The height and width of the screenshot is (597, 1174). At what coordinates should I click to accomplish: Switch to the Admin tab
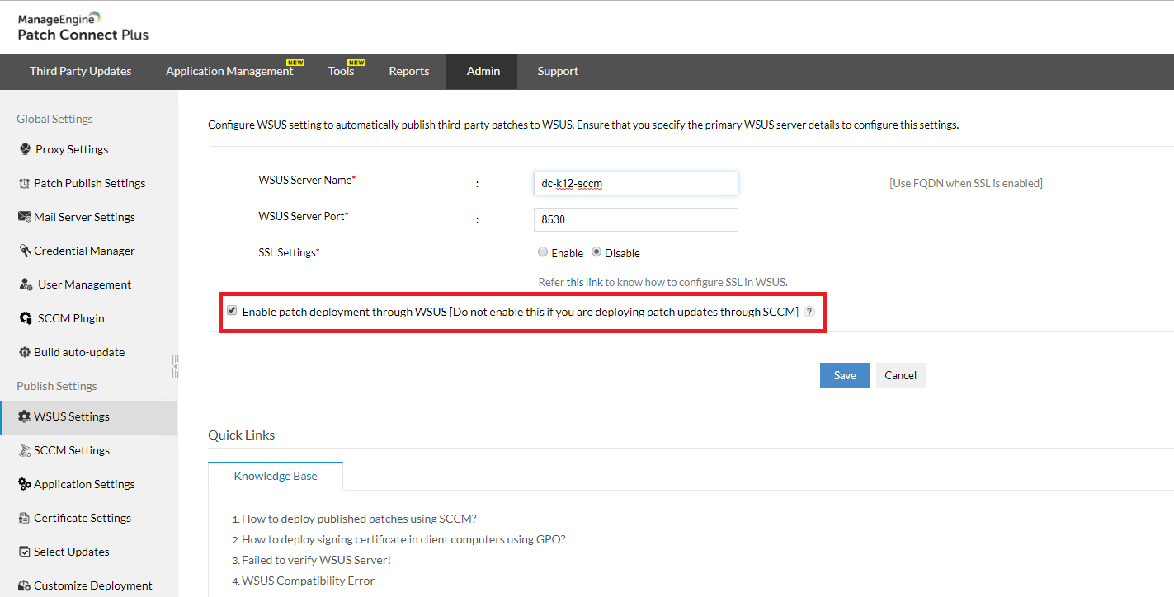(482, 72)
